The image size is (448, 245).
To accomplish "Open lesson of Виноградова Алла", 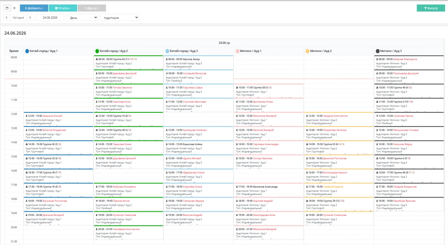I will click(269, 218).
